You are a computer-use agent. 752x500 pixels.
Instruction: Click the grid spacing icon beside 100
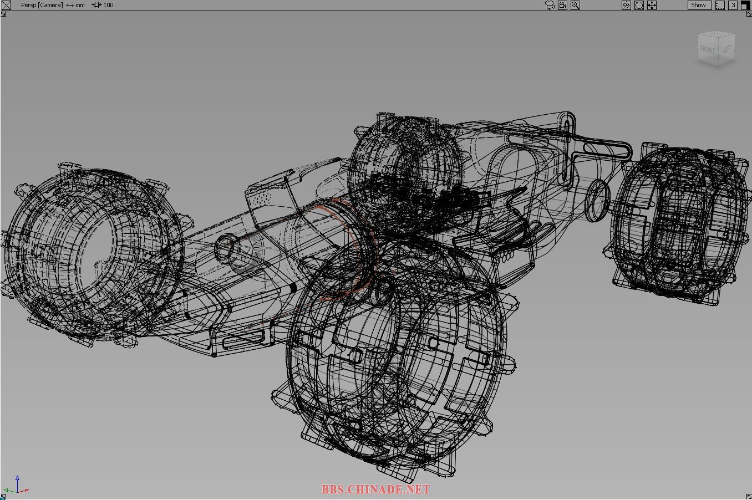(x=96, y=5)
